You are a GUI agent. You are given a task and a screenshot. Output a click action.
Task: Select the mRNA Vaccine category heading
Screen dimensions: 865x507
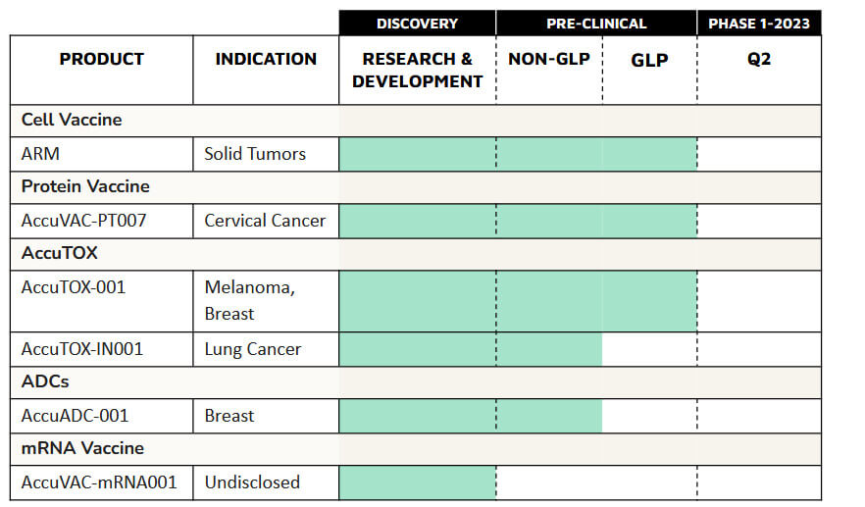(x=82, y=448)
